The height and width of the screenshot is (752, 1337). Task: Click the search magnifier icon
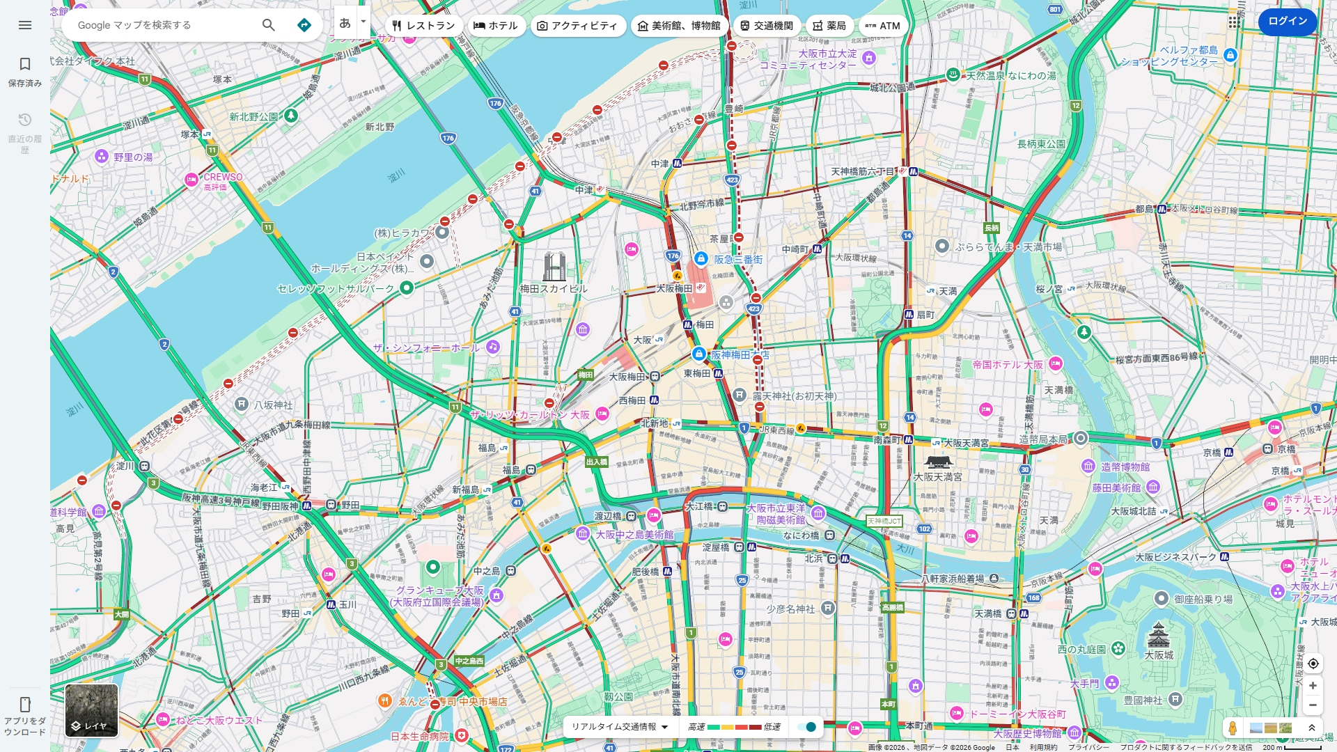[269, 25]
